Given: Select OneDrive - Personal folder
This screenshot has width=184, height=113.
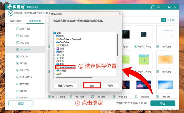Looking at the screenshot, I should coord(69,39).
